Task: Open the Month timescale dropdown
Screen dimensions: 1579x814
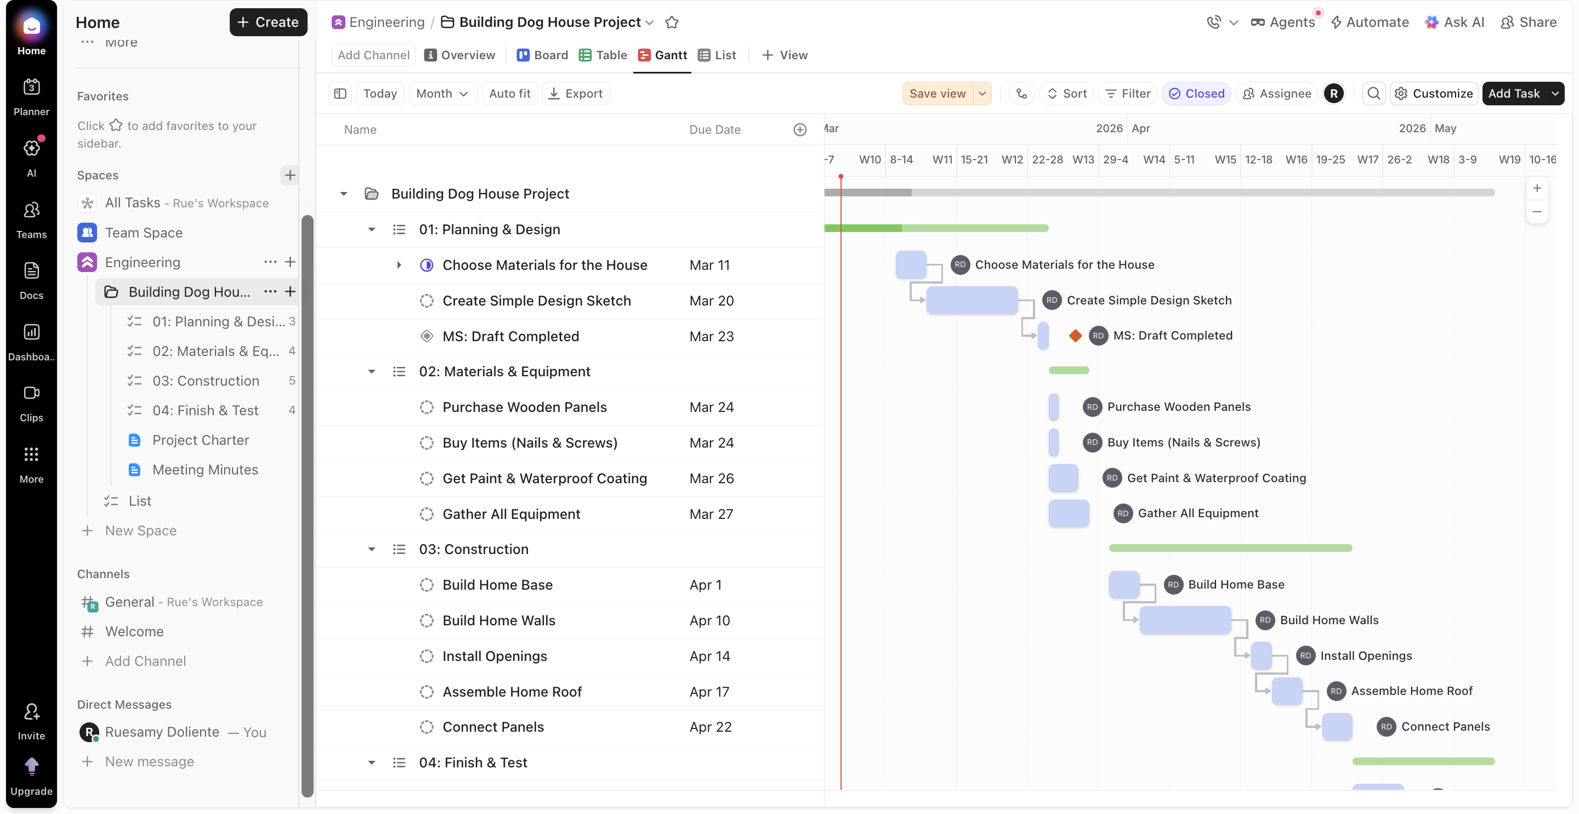Action: (x=442, y=93)
